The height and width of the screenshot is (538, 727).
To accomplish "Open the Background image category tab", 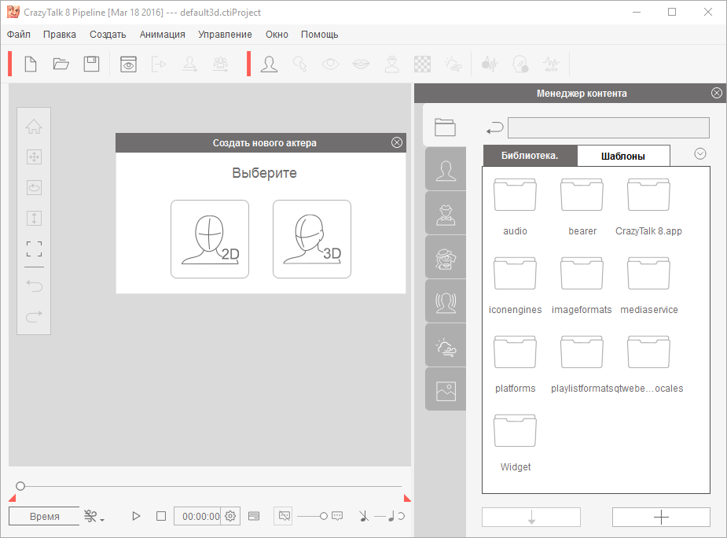I will tap(446, 389).
